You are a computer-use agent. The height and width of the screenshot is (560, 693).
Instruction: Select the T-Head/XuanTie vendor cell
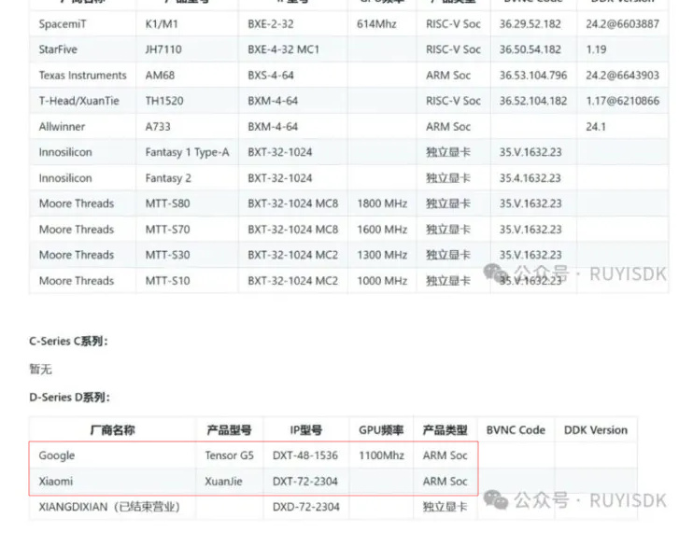point(79,101)
